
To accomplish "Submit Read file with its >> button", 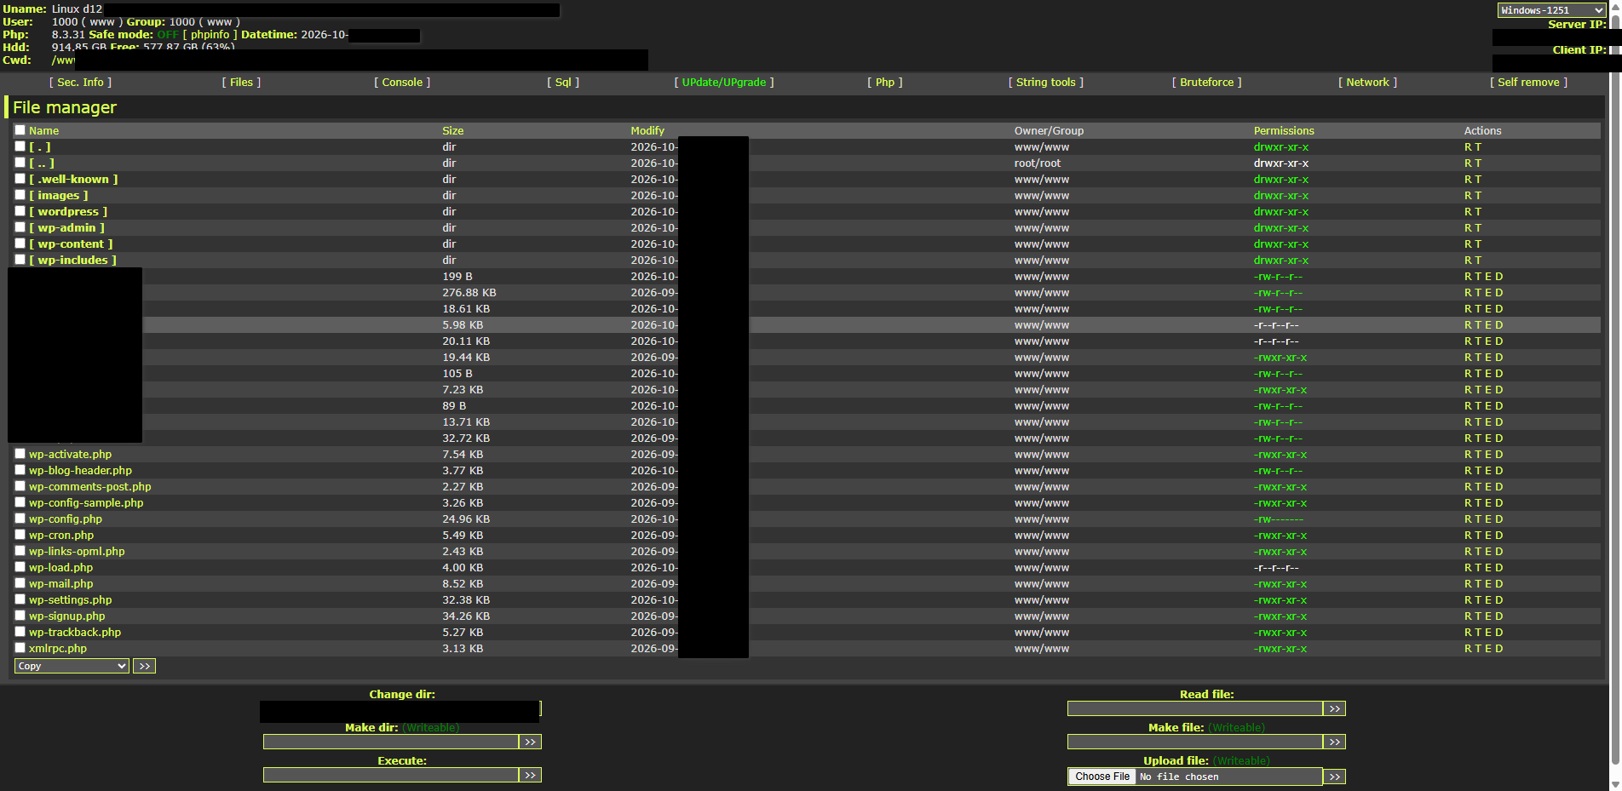I will pyautogui.click(x=1335, y=708).
